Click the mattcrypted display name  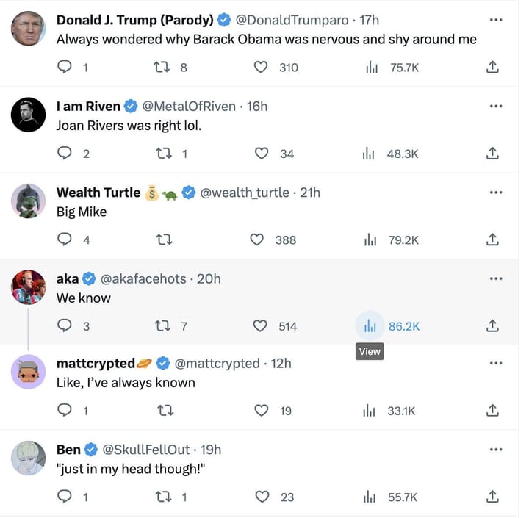(x=96, y=364)
